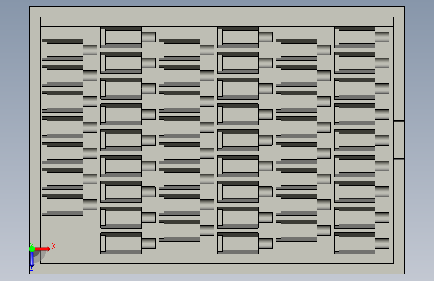
Task: Click the red X axis arrow of the triad
Action: [43, 249]
